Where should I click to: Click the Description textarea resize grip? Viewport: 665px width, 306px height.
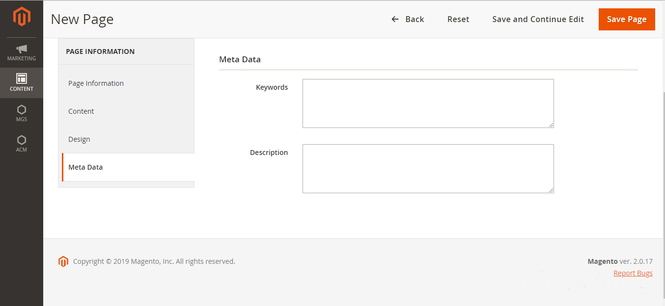pyautogui.click(x=551, y=190)
